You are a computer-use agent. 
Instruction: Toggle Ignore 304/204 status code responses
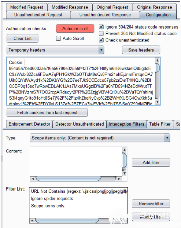point(101,27)
